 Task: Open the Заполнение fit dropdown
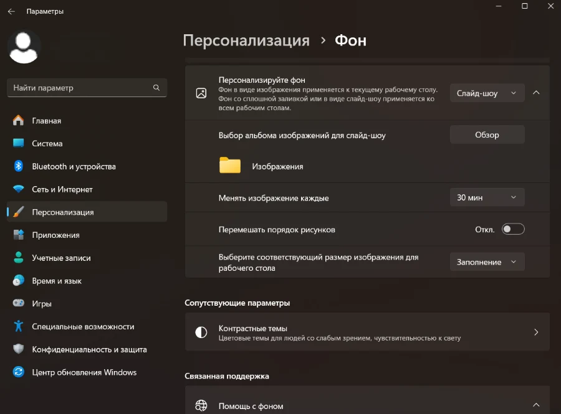coord(487,262)
